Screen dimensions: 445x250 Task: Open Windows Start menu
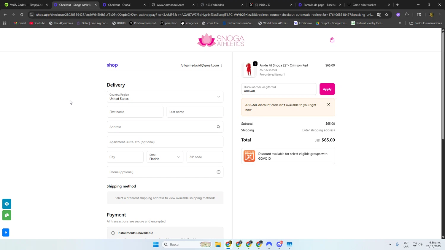coord(156,244)
